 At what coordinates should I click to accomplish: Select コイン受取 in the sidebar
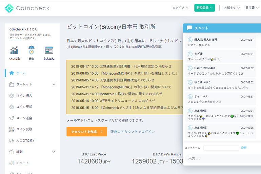point(24,129)
